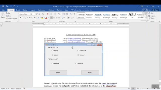
Task: Undo the last action
Action: (7, 6)
